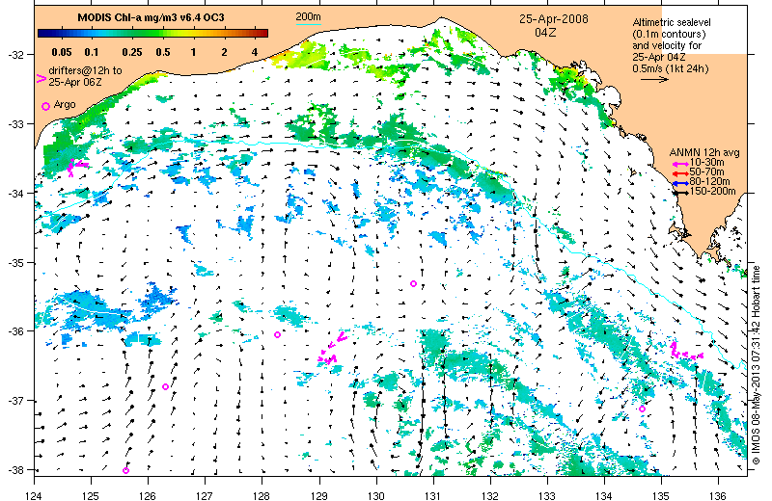Click the '0.05' colorbar value label
This screenshot has width=772, height=501.
[x=62, y=52]
